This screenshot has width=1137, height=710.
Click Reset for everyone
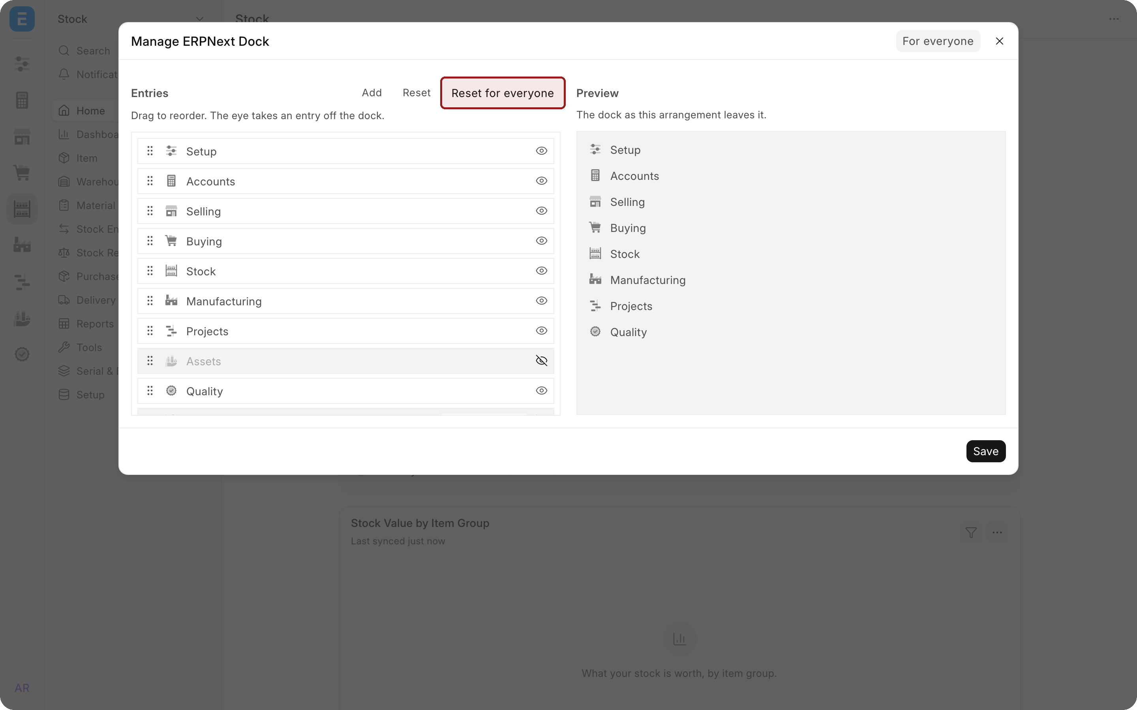(x=503, y=93)
